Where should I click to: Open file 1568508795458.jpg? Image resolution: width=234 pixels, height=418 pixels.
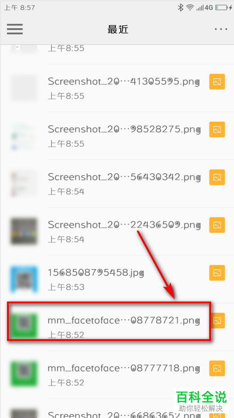pyautogui.click(x=117, y=279)
